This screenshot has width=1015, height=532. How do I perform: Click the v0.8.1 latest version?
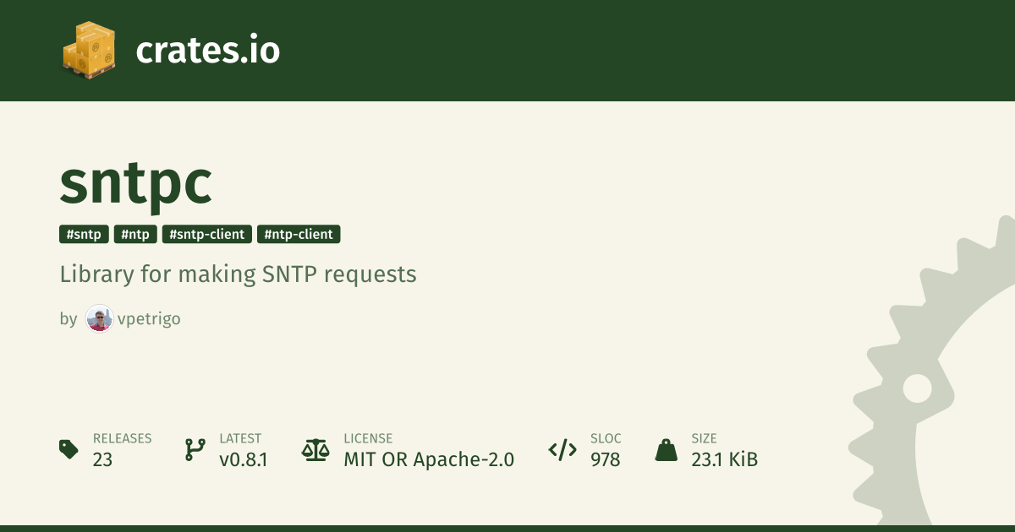point(244,459)
